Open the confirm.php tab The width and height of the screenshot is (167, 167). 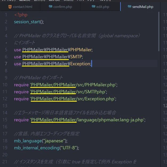60,7
